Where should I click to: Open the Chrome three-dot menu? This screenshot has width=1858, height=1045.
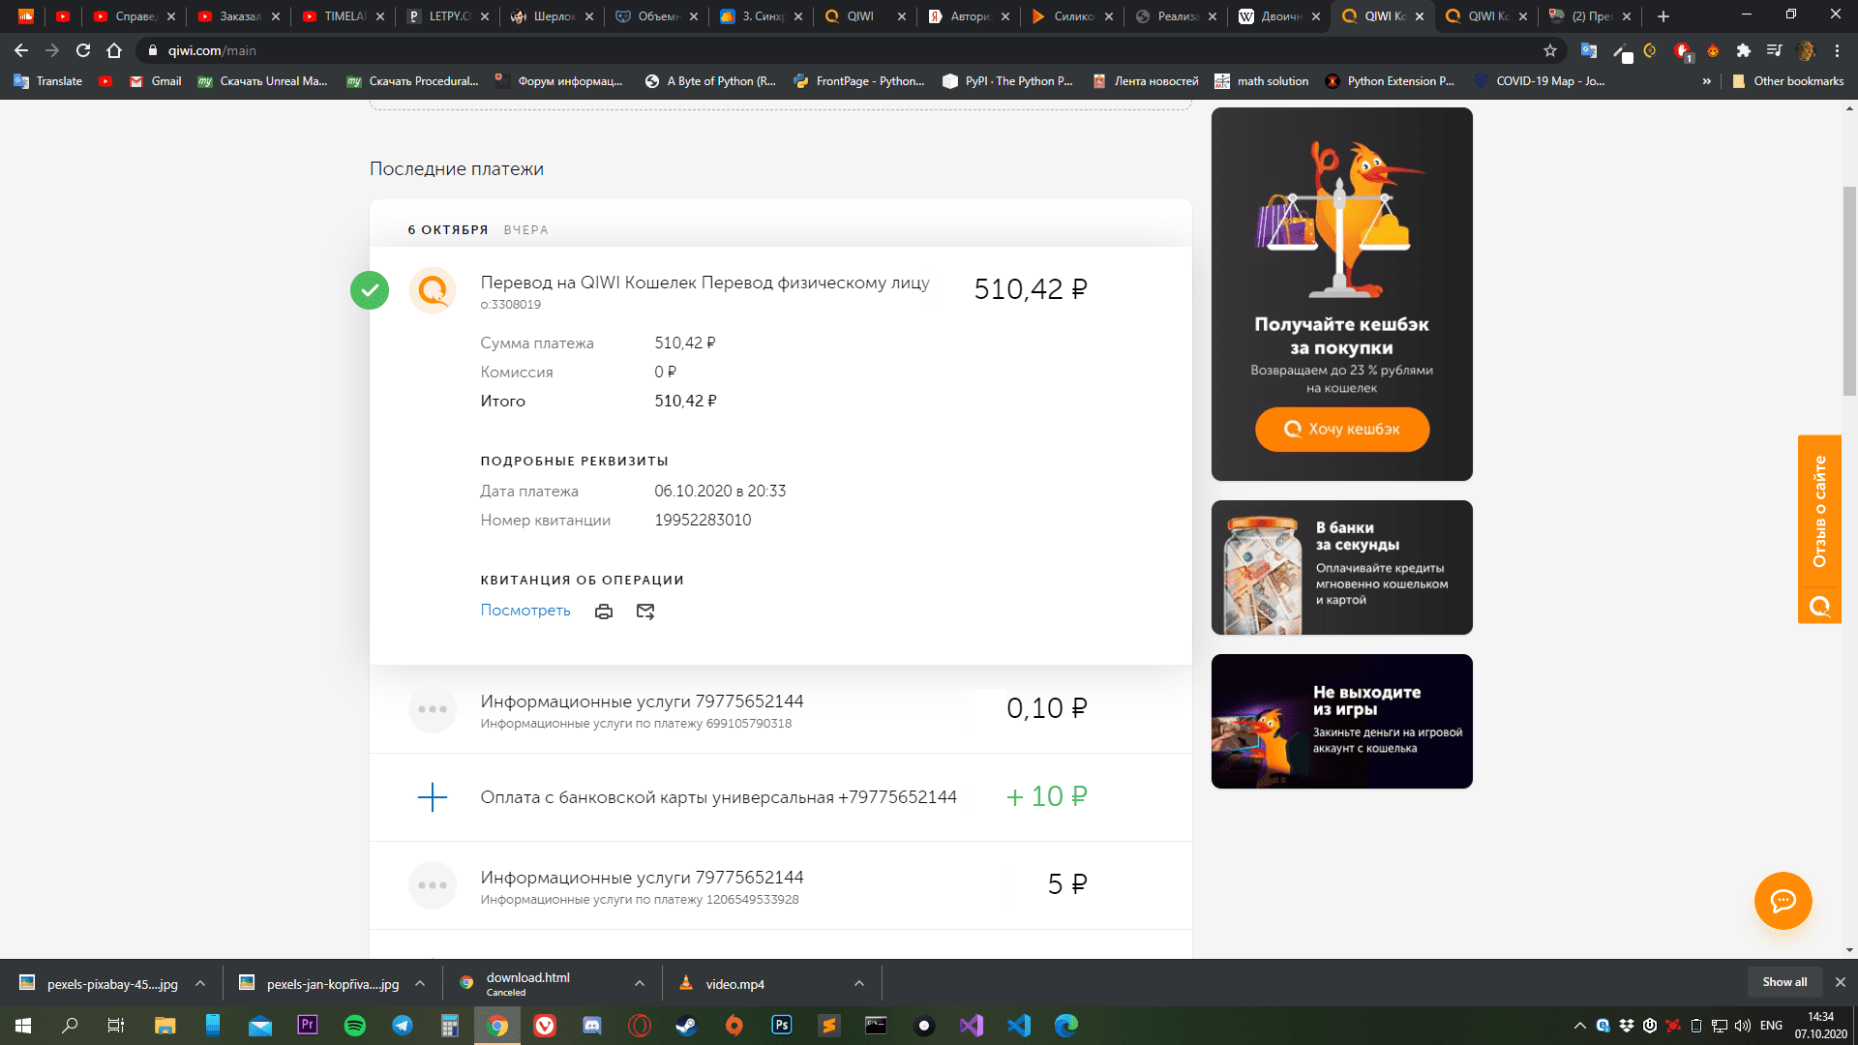pyautogui.click(x=1837, y=50)
